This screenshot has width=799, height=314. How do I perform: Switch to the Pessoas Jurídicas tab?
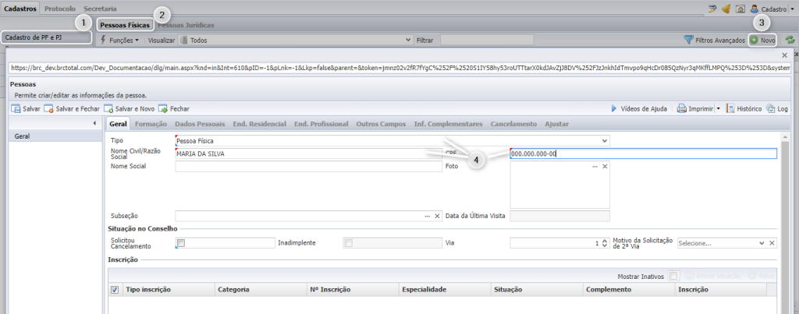[x=186, y=25]
